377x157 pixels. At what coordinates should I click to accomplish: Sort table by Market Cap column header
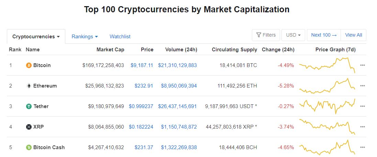[x=110, y=50]
